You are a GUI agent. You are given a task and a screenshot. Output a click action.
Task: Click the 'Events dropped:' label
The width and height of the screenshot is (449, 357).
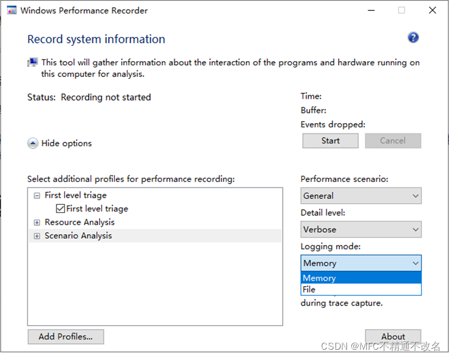point(333,125)
